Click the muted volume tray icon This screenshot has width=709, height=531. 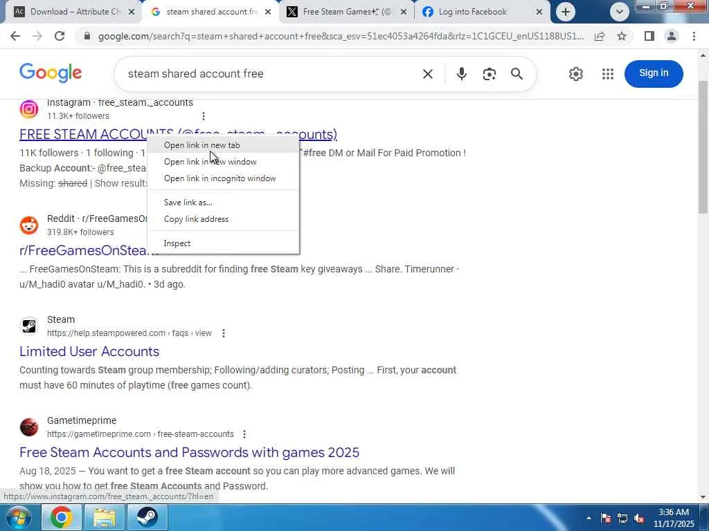click(639, 519)
